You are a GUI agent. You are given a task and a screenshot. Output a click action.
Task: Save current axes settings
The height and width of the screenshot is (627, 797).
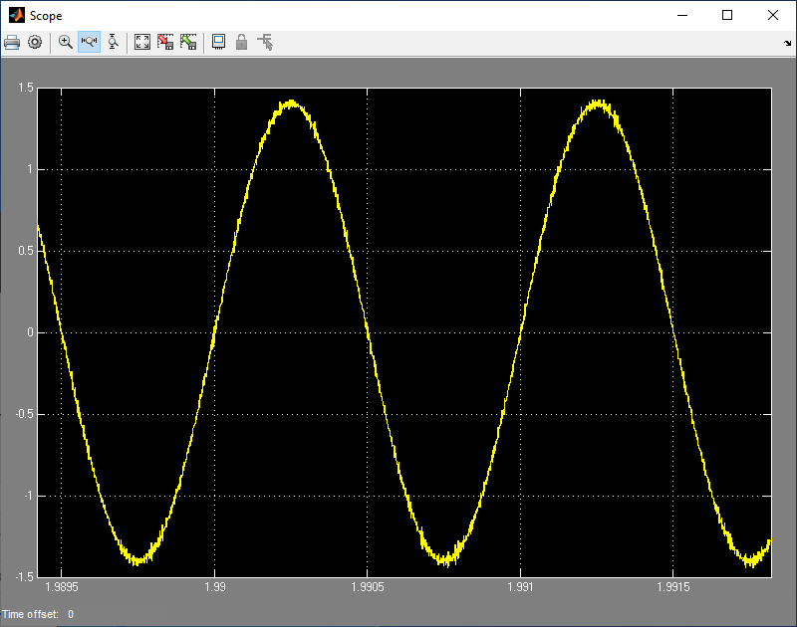coord(165,43)
